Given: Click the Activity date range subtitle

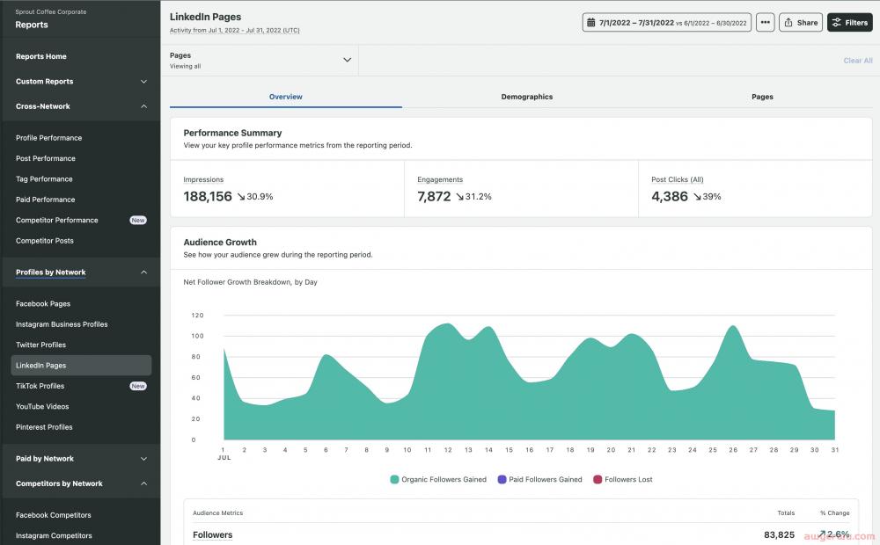Looking at the screenshot, I should (235, 30).
